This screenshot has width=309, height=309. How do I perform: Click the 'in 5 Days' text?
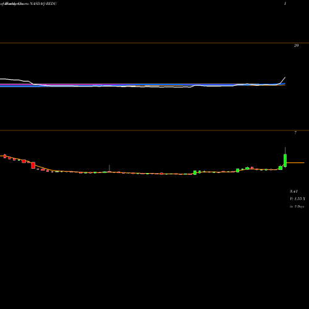[297, 206]
